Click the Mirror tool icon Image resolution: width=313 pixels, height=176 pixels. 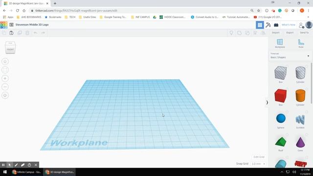click(x=263, y=33)
